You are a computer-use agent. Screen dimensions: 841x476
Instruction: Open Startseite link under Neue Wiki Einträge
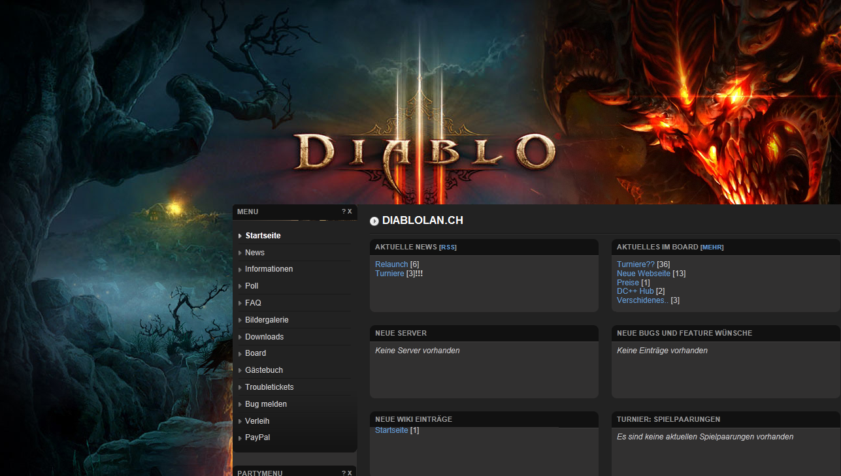coord(391,430)
